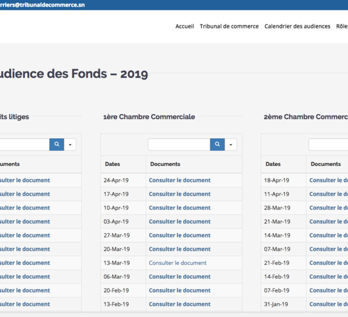Open document for 31-Jan-19 in 2ème Chambre
The height and width of the screenshot is (317, 348).
click(329, 304)
